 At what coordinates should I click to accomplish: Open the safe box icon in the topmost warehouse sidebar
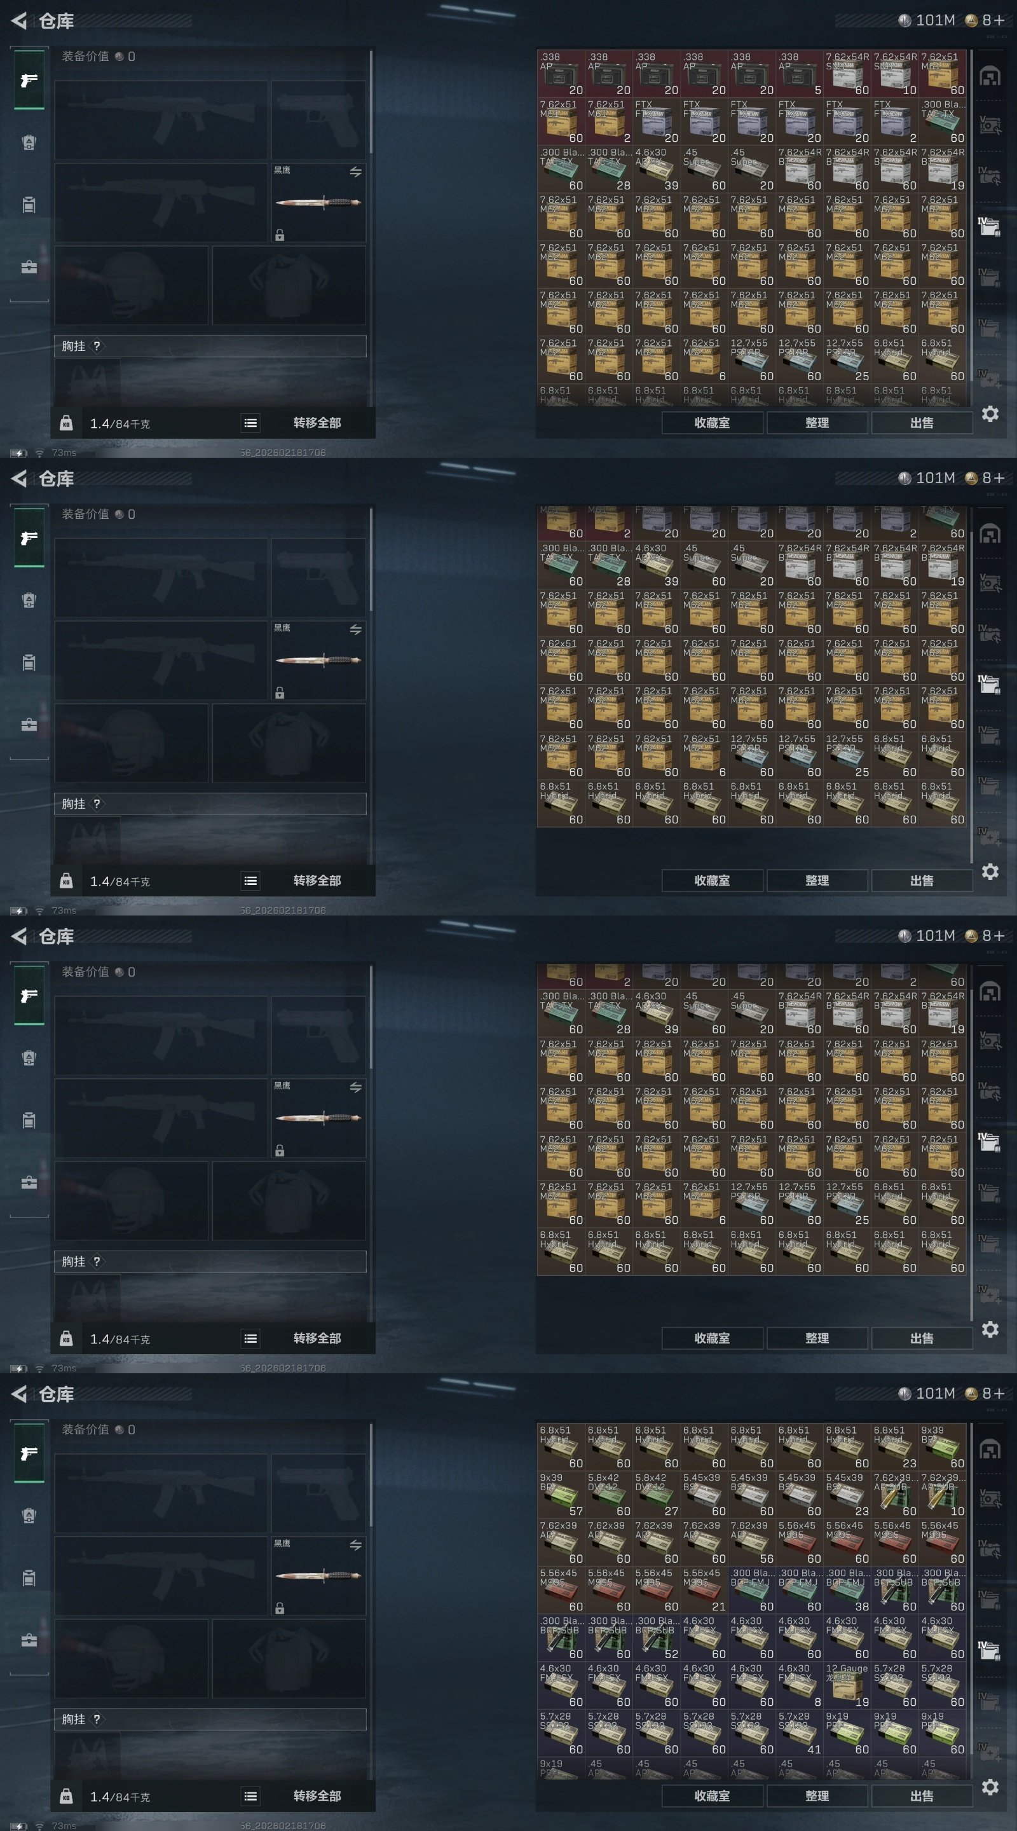[990, 127]
